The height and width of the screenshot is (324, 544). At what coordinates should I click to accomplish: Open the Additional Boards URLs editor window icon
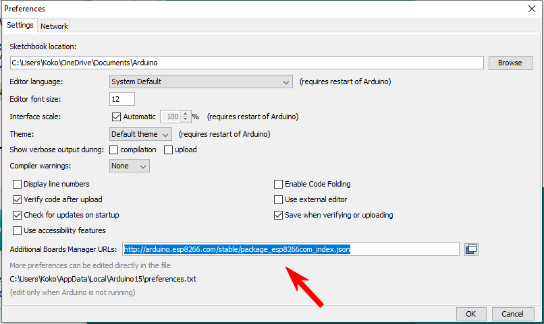[x=471, y=249]
